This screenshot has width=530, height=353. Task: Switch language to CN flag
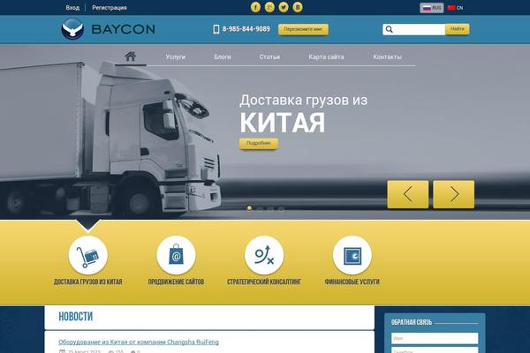(455, 8)
